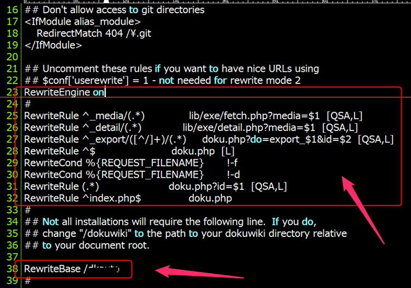Click line number 38 in the gutter
Image resolution: width=411 pixels, height=288 pixels.
[x=12, y=269]
